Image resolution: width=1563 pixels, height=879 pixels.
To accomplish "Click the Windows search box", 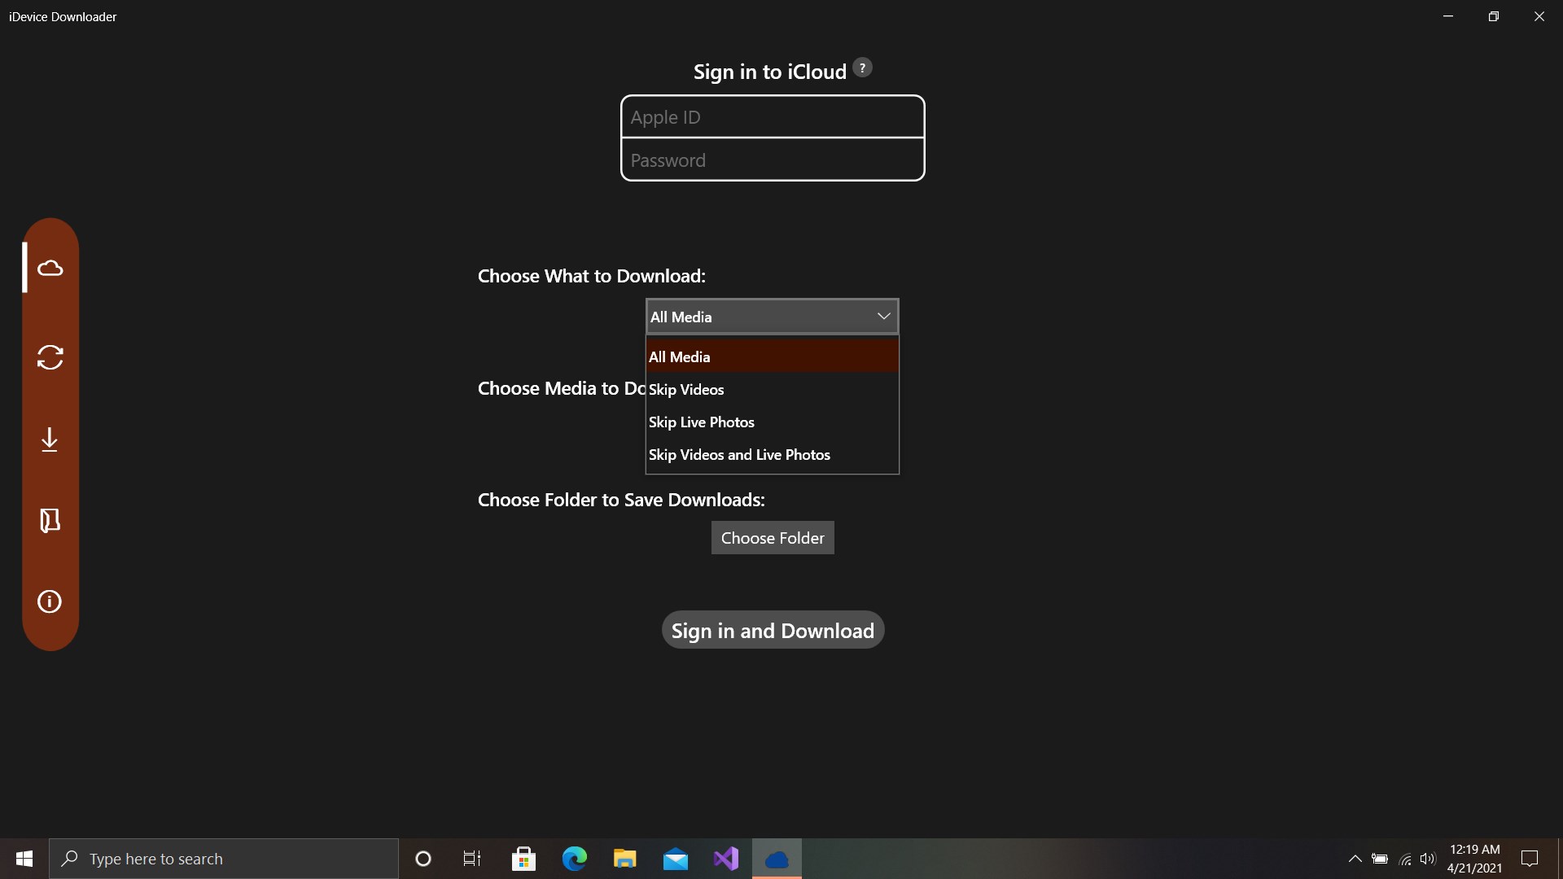I will click(224, 859).
